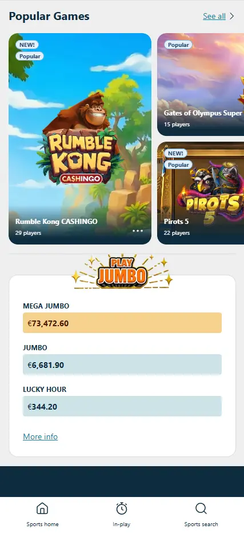Open See all popular games link

214,16
